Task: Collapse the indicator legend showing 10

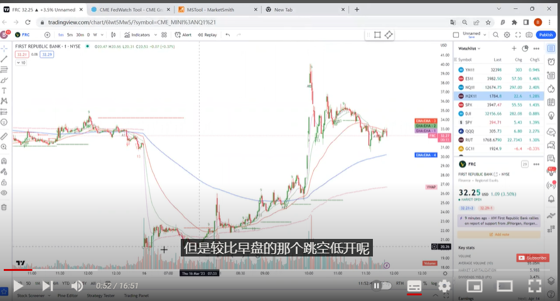Action: [21, 63]
